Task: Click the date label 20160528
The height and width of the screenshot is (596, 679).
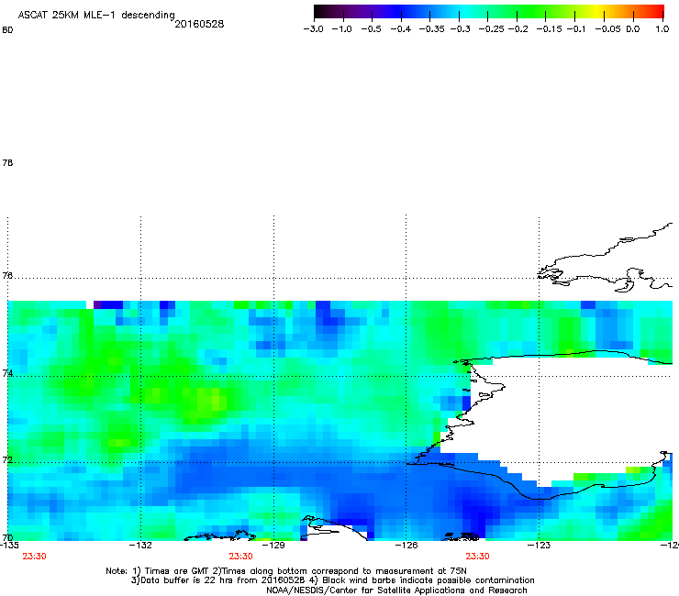Action: 199,24
